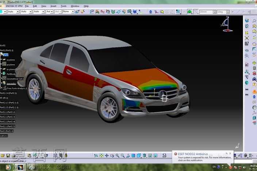Click the rewind icon in right toolbar
This screenshot has width=257, height=171.
coord(247,89)
